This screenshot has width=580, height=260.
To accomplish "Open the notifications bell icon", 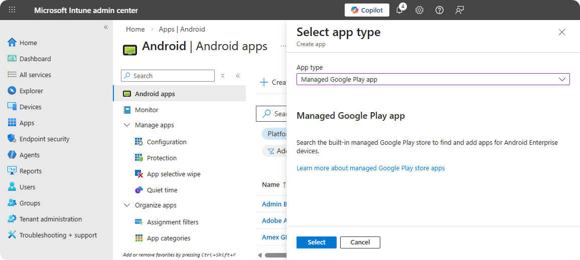I will click(400, 10).
